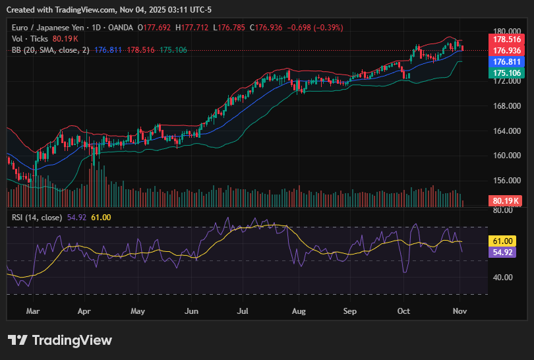The width and height of the screenshot is (534, 360).
Task: Click the 176.936 current price label
Action: [x=508, y=50]
